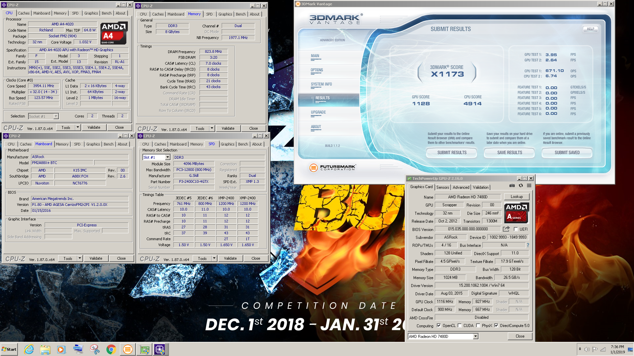Image resolution: width=634 pixels, height=356 pixels.
Task: Launch Windows Media Player from taskbar
Action: (61, 349)
